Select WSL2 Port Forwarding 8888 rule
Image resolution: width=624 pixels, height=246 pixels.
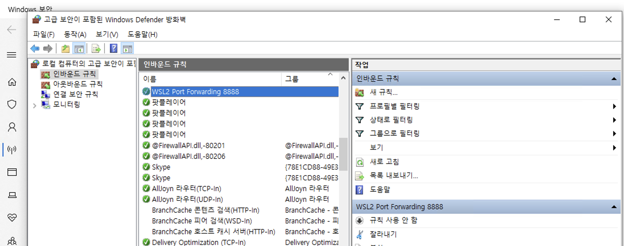[245, 92]
